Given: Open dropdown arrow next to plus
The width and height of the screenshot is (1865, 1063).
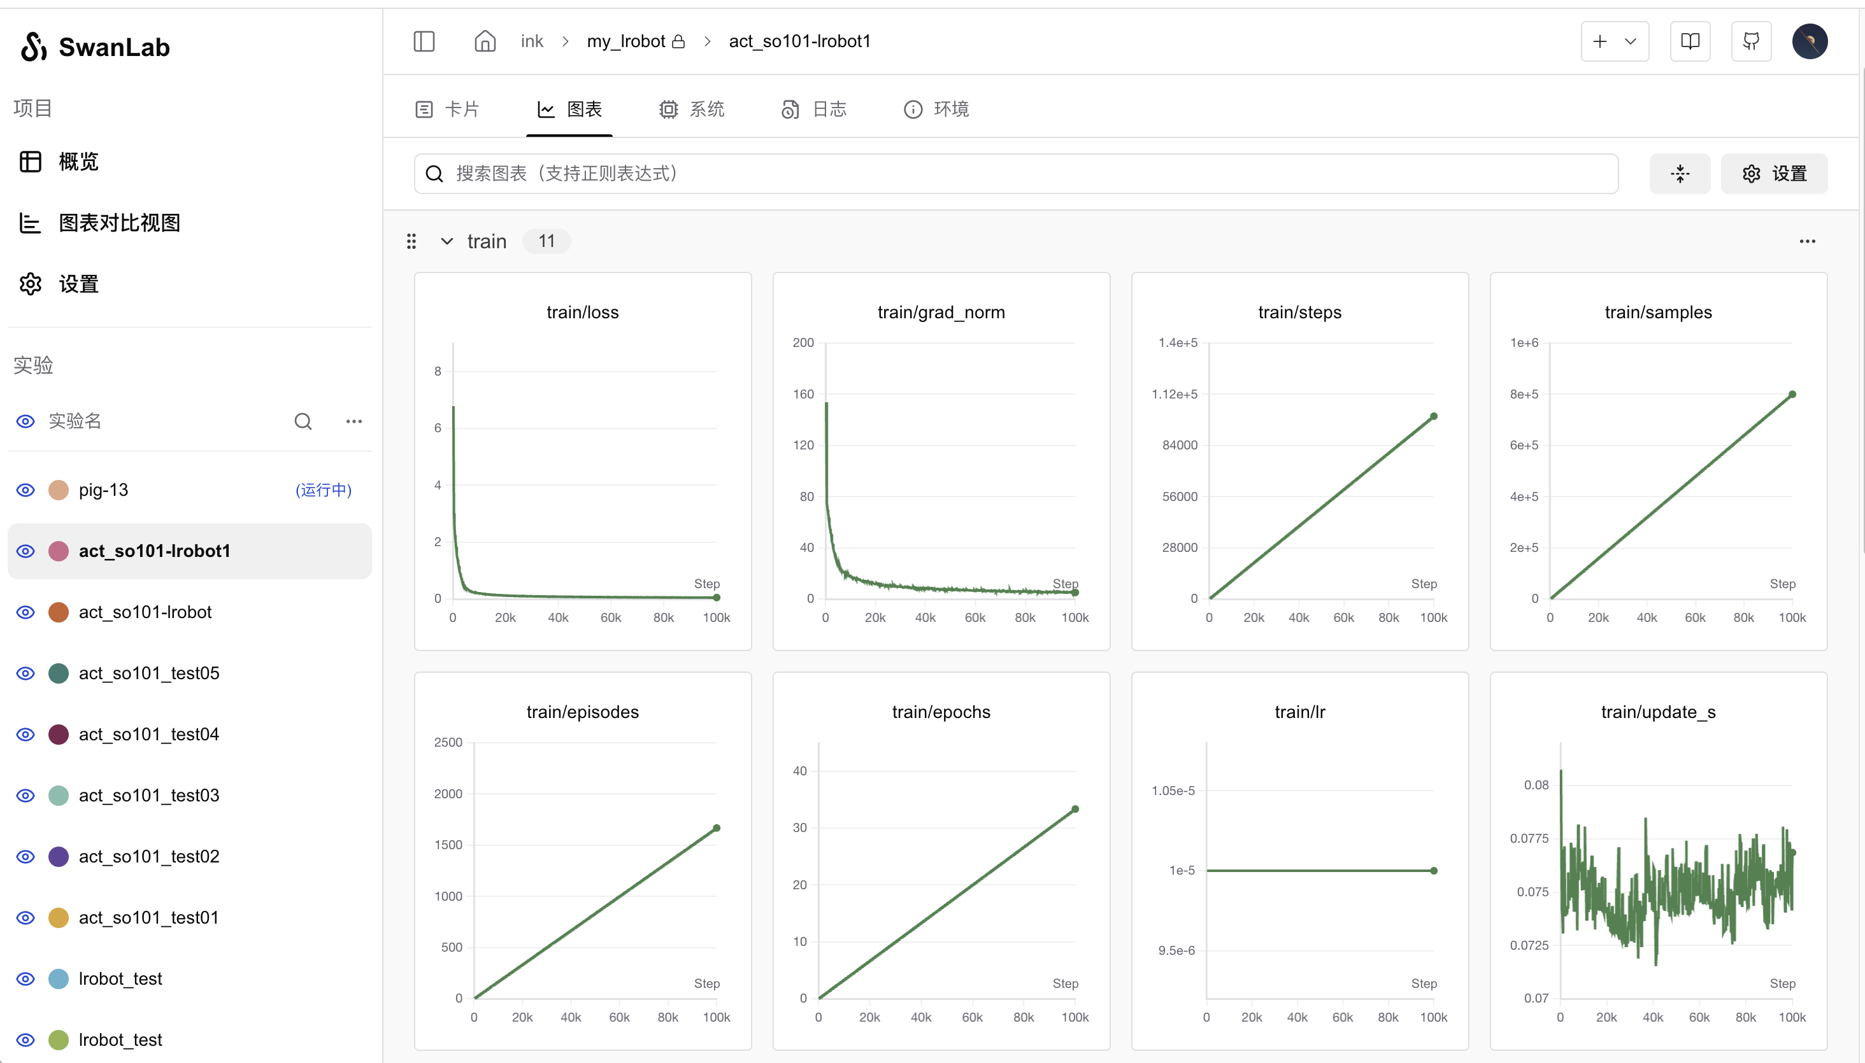Looking at the screenshot, I should 1631,41.
